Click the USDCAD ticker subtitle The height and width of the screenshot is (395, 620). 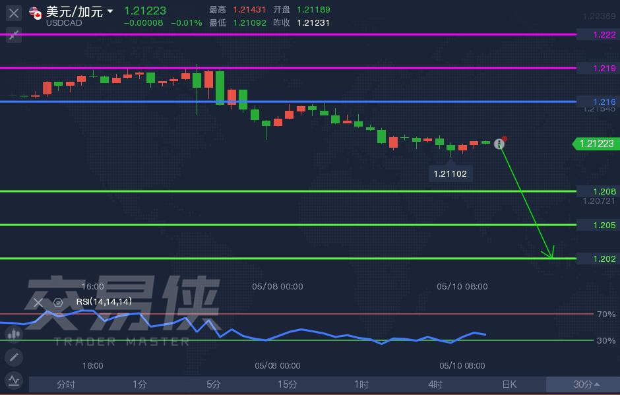[x=64, y=23]
